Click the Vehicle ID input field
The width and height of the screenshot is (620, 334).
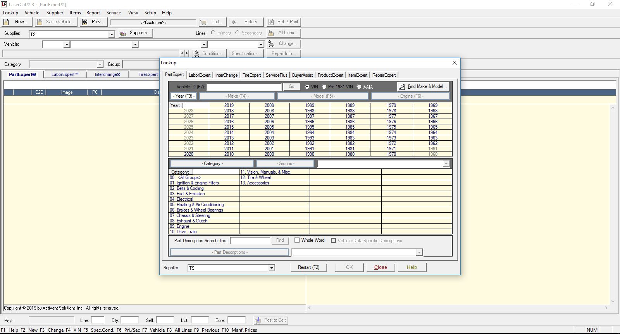[x=244, y=87]
